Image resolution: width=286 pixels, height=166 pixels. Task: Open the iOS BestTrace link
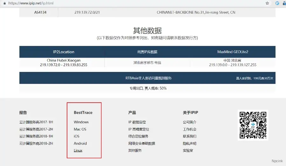pyautogui.click(x=76, y=136)
